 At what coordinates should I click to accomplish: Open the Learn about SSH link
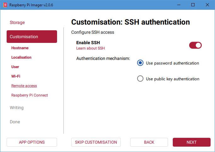pyautogui.click(x=90, y=48)
